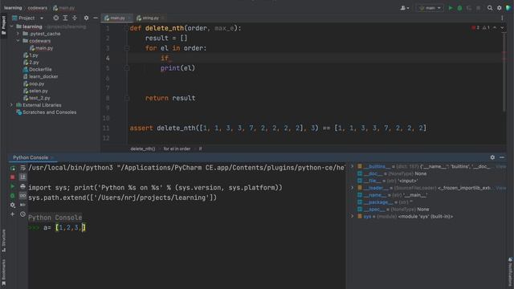Collapse the learning root folder
This screenshot has width=514, height=289.
click(x=12, y=26)
